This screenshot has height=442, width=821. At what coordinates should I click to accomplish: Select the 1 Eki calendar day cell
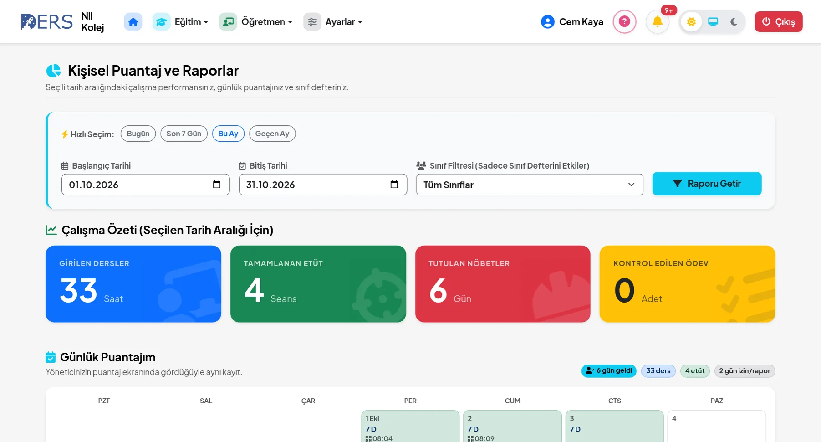point(410,427)
